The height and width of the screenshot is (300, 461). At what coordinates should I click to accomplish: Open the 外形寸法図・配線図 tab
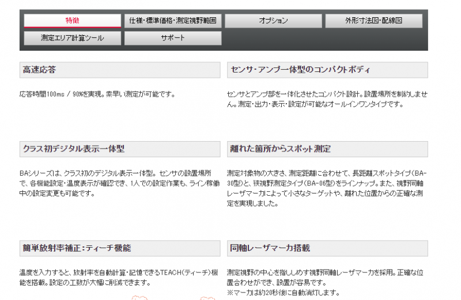(373, 21)
